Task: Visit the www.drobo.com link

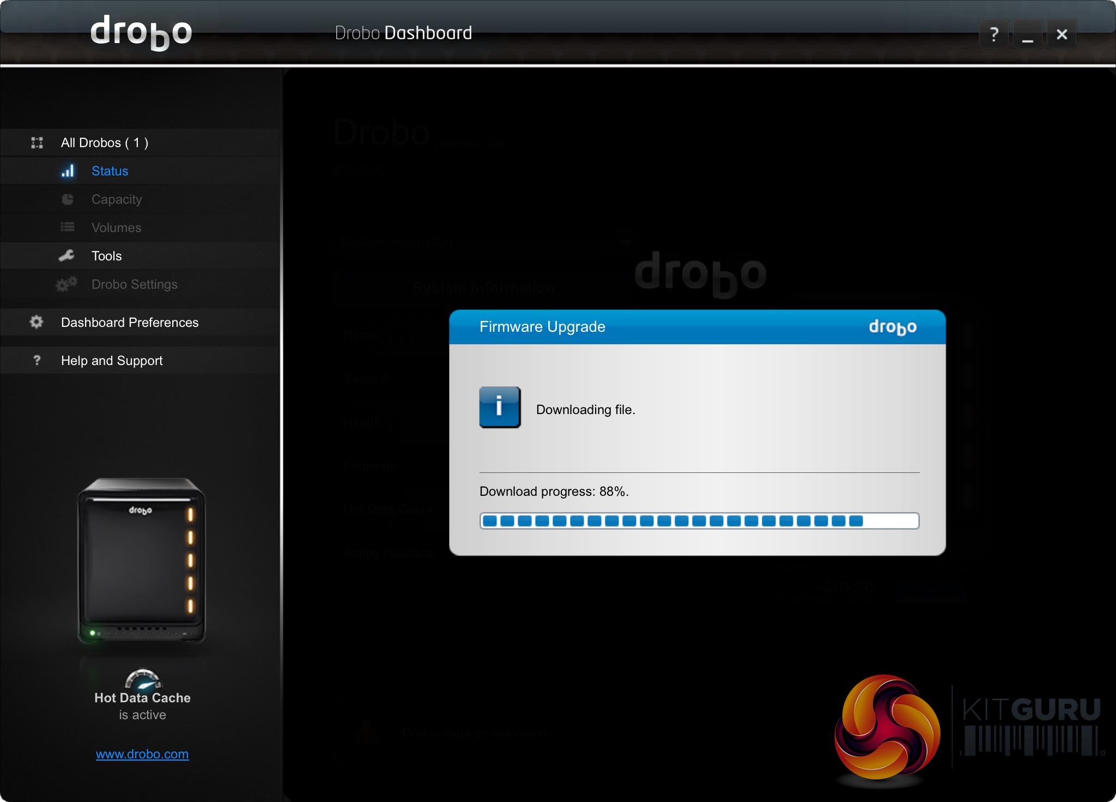Action: (x=142, y=754)
